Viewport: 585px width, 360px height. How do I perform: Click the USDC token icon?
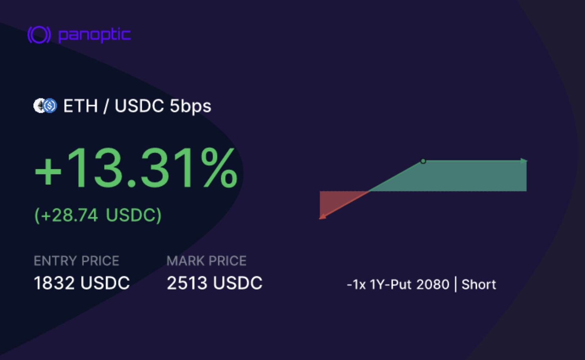click(x=50, y=106)
